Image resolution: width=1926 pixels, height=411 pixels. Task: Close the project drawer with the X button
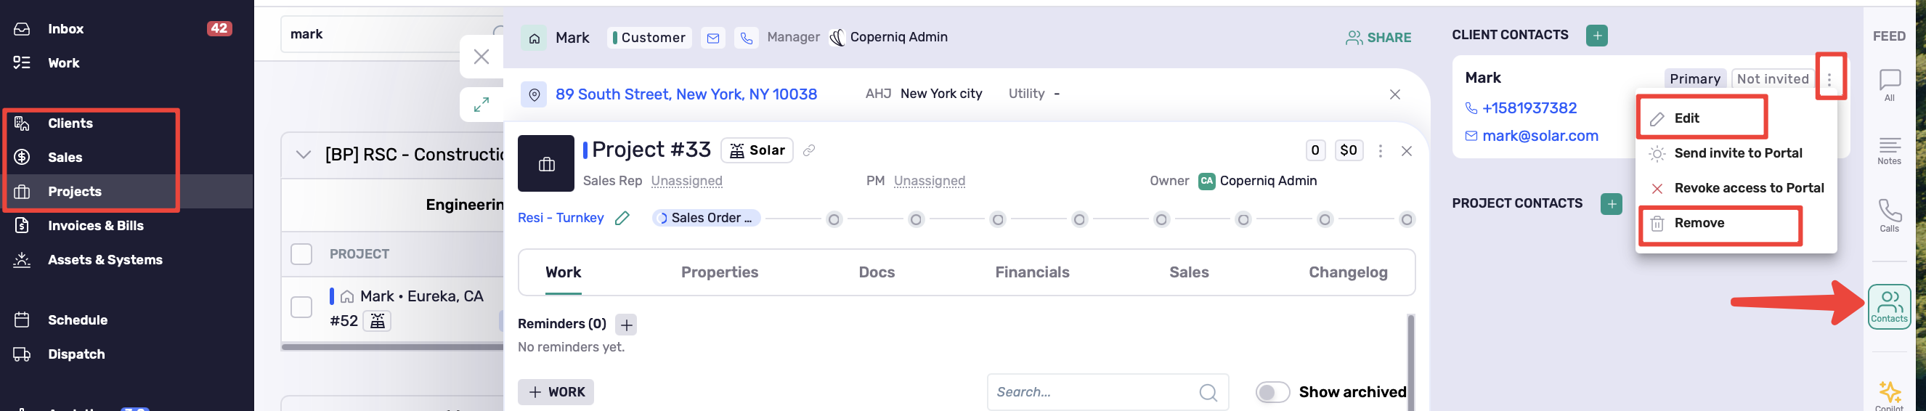coord(481,57)
